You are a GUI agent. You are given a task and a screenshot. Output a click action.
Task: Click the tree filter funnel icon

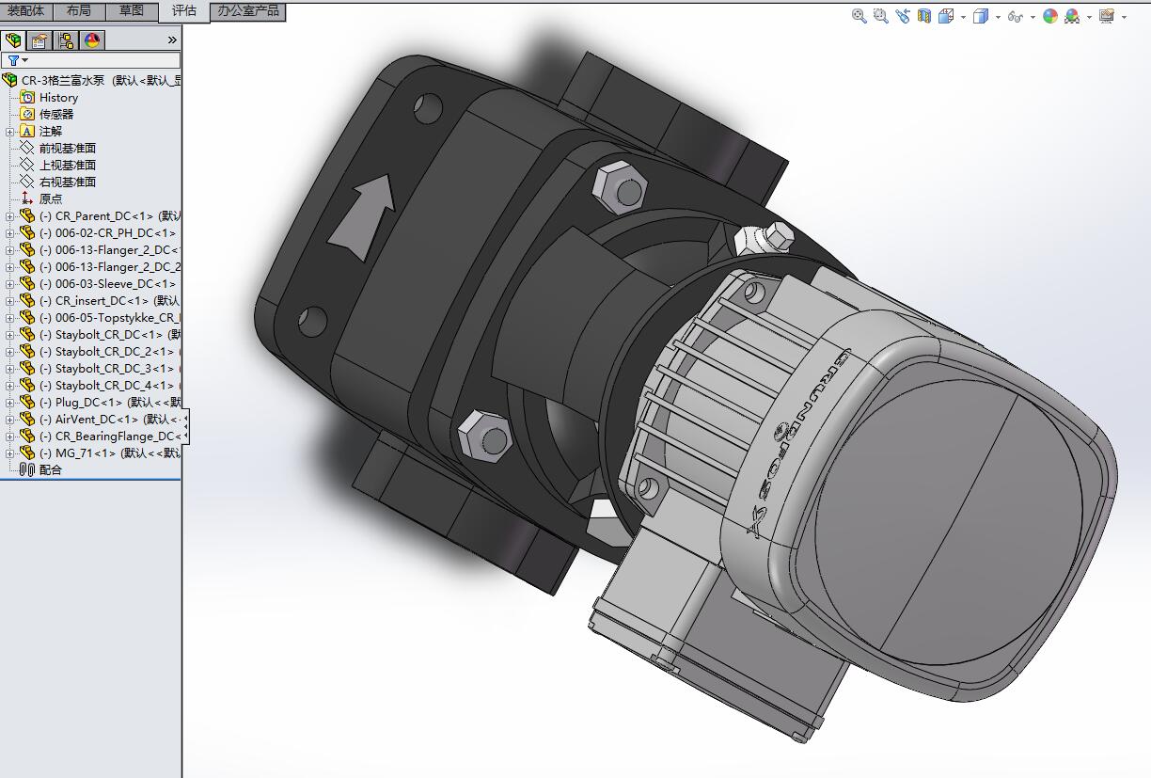13,60
